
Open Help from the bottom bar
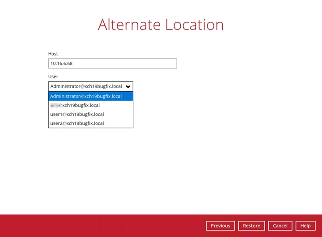pyautogui.click(x=305, y=226)
